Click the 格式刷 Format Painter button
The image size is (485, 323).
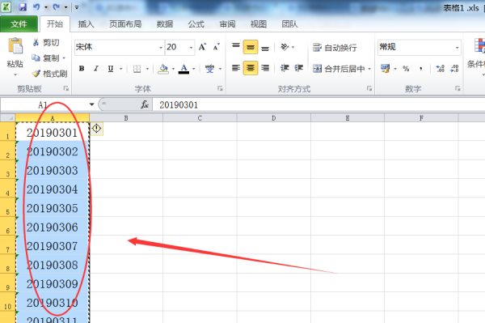coord(50,74)
